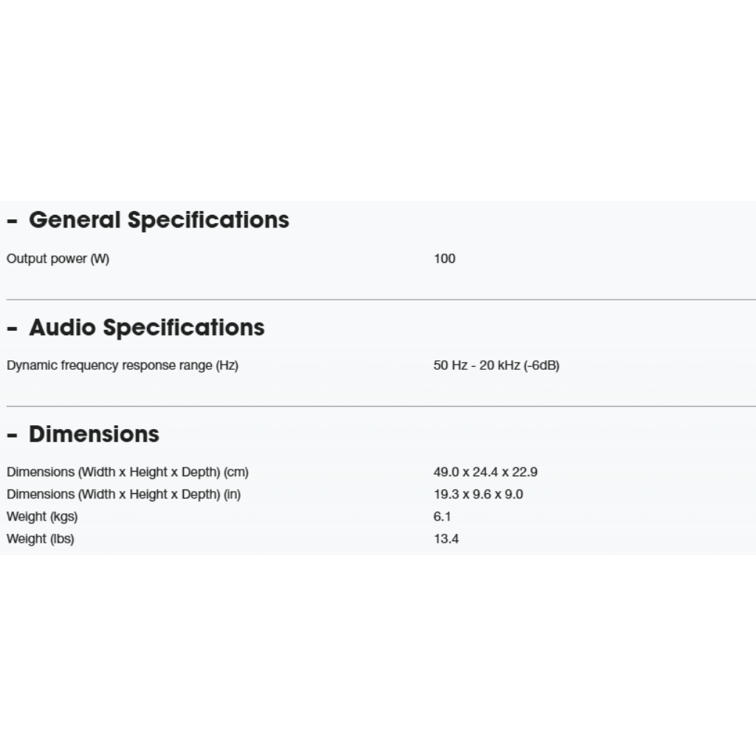Collapse Dimensions section using its minus icon

pos(12,435)
